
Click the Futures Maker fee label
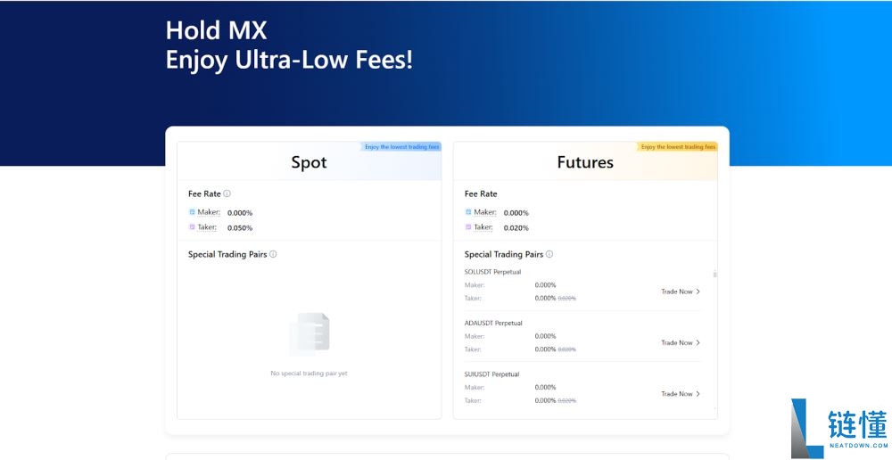click(485, 212)
